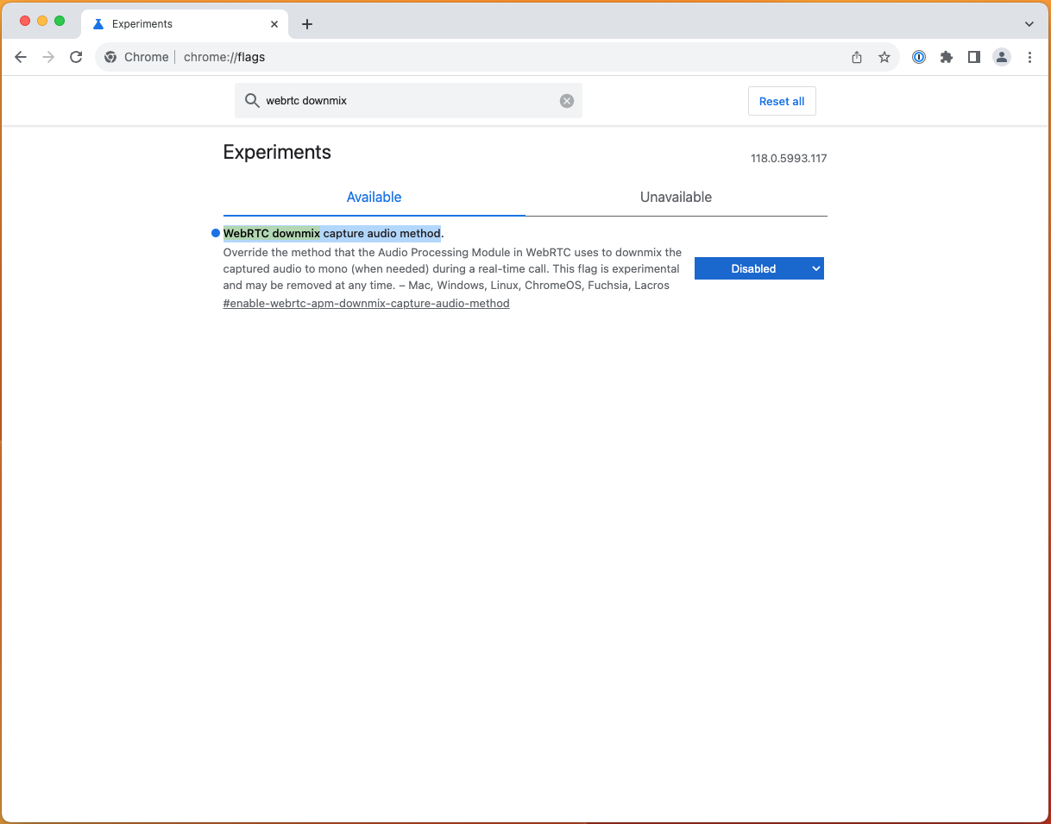Switch to the Unavailable tab
Screen dimensions: 1051x824
coord(676,198)
